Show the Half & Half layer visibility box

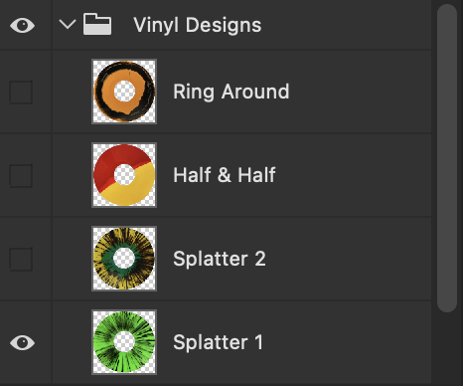(21, 175)
